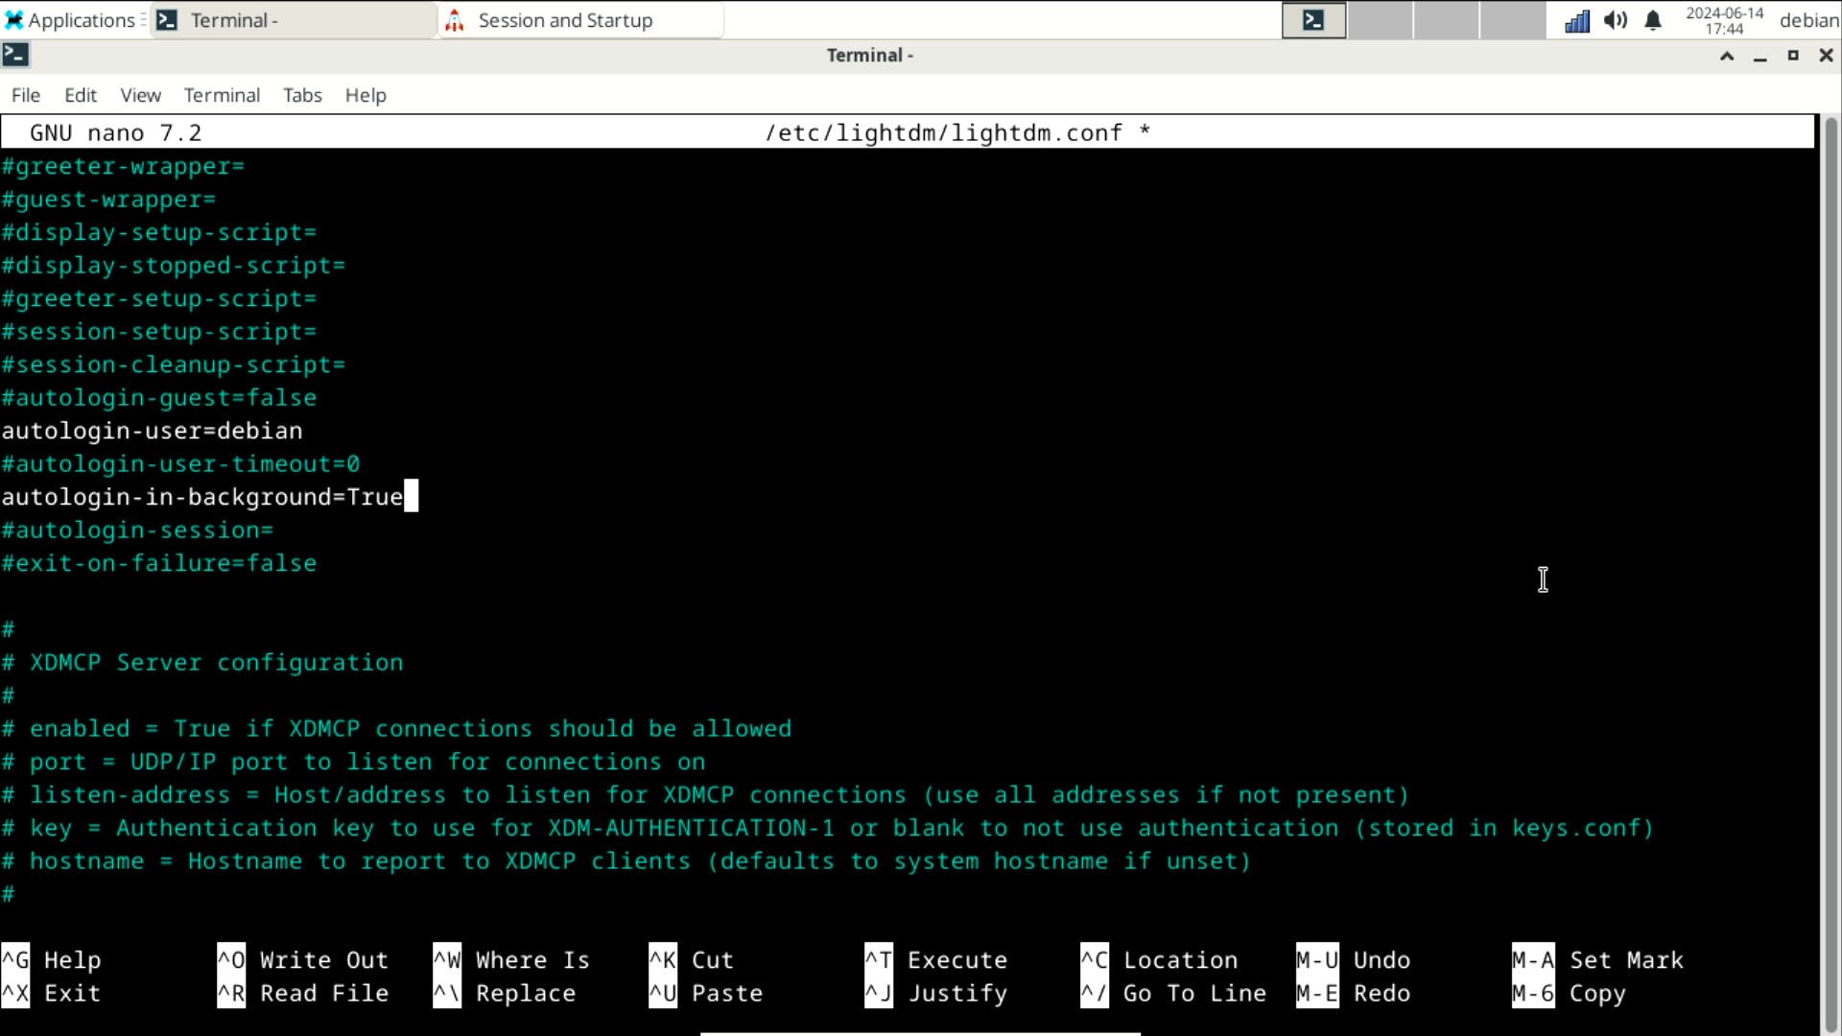The height and width of the screenshot is (1036, 1842).
Task: Click the #session-cleanup-script= line
Action: pos(174,365)
